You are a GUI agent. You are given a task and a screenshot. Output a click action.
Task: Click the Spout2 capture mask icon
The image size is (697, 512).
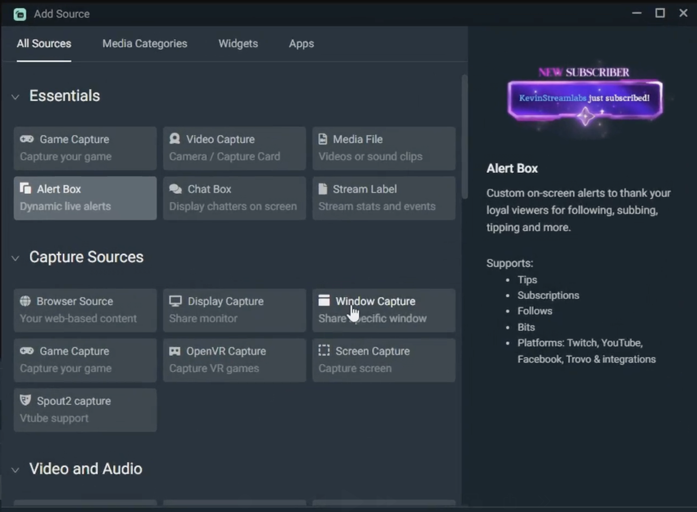click(25, 400)
